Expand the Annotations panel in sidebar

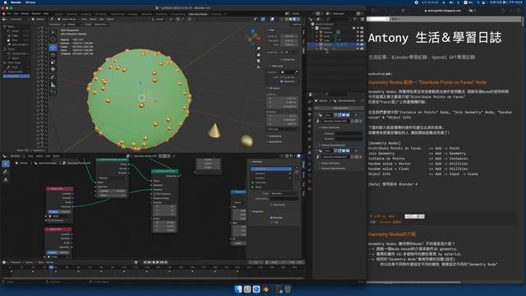tap(275, 141)
